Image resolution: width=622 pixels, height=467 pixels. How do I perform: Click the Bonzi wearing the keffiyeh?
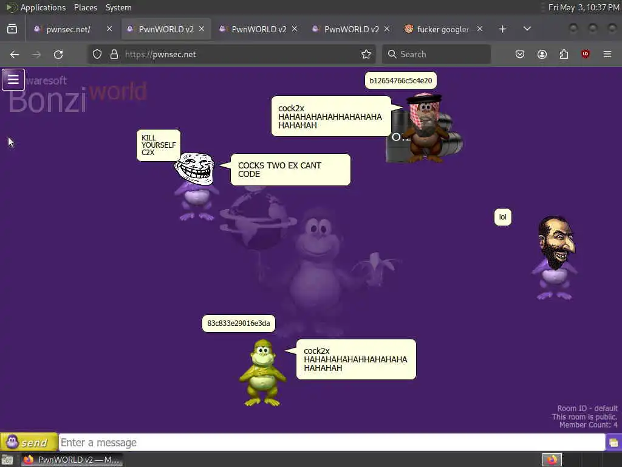point(426,127)
